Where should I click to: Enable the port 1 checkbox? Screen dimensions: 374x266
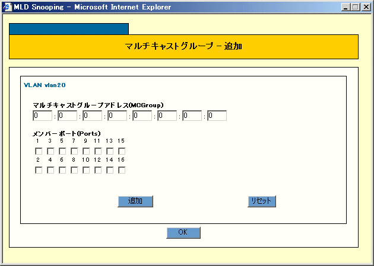[39, 151]
